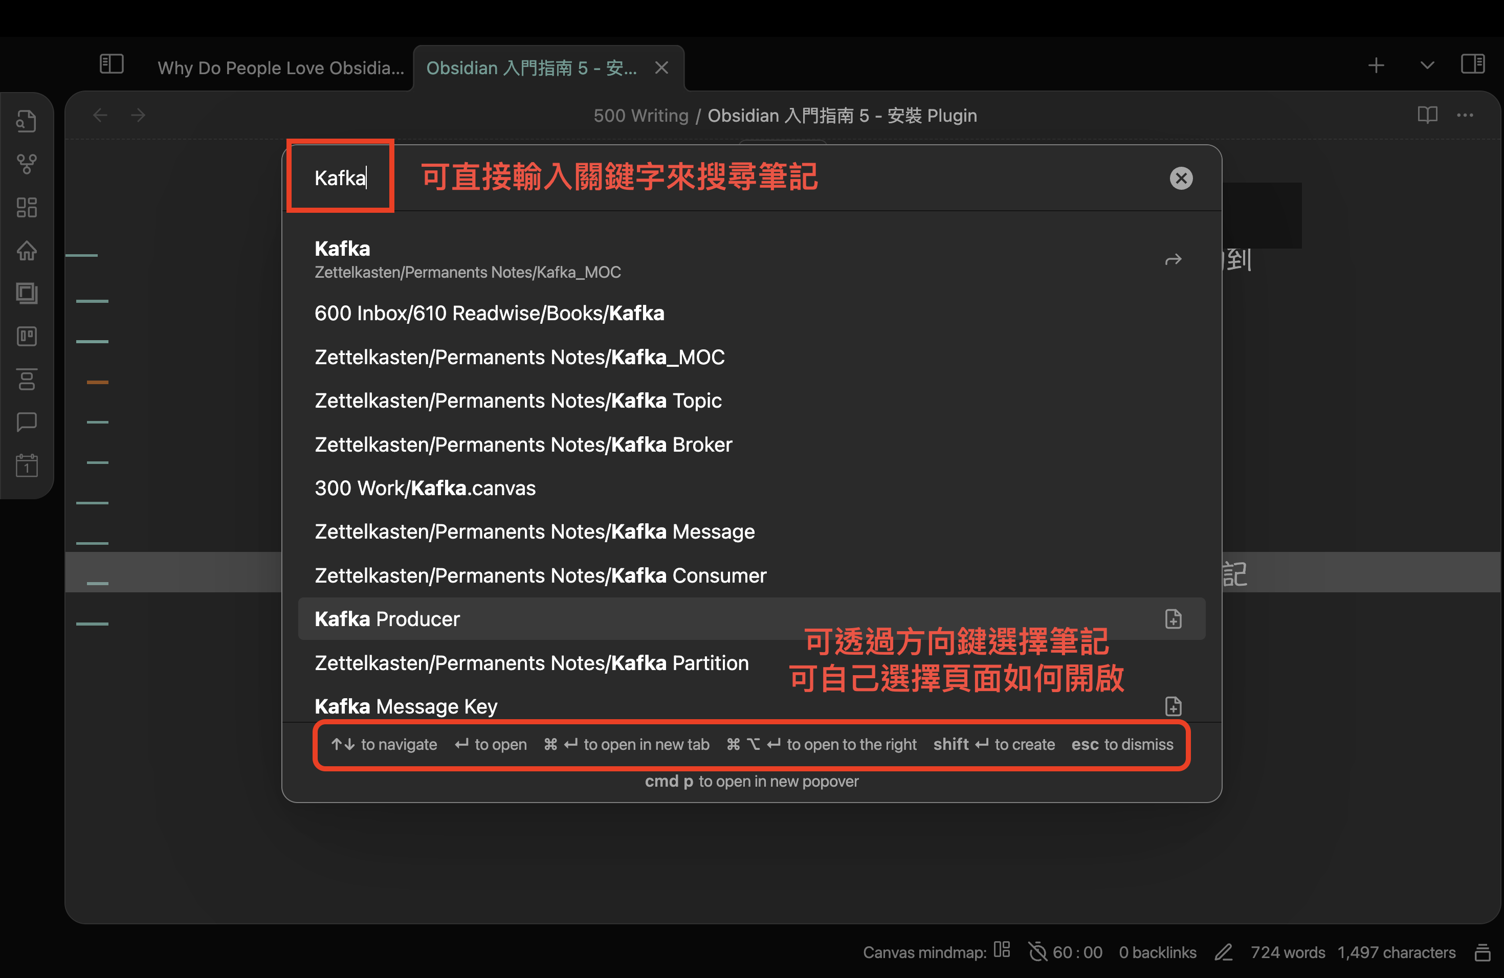This screenshot has width=1504, height=978.
Task: Expand the tab list dropdown
Action: point(1427,65)
